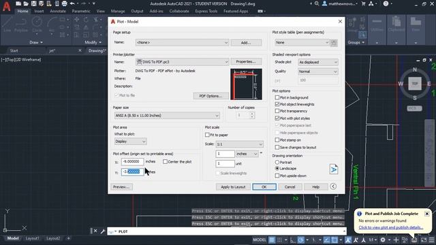Open the Quality dropdown

coord(318,71)
